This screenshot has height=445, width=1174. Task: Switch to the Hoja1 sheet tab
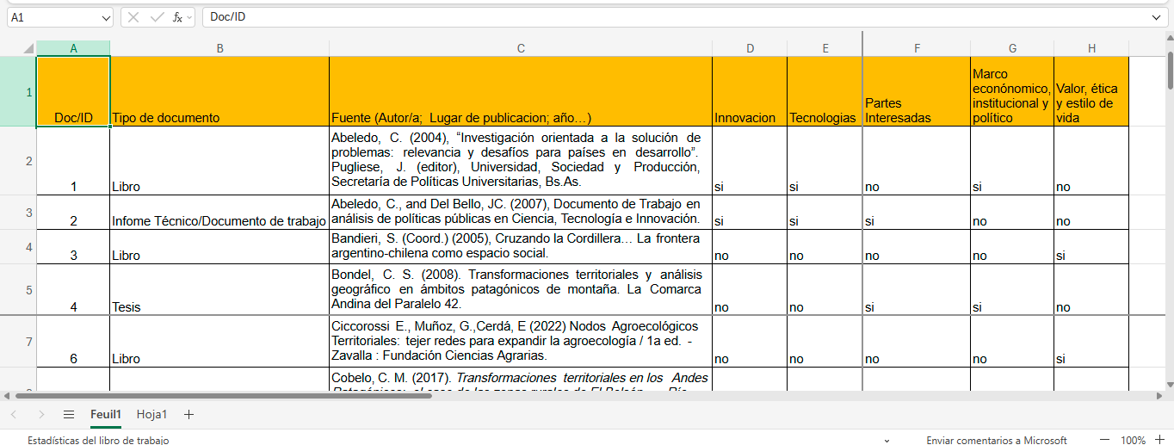pos(152,415)
